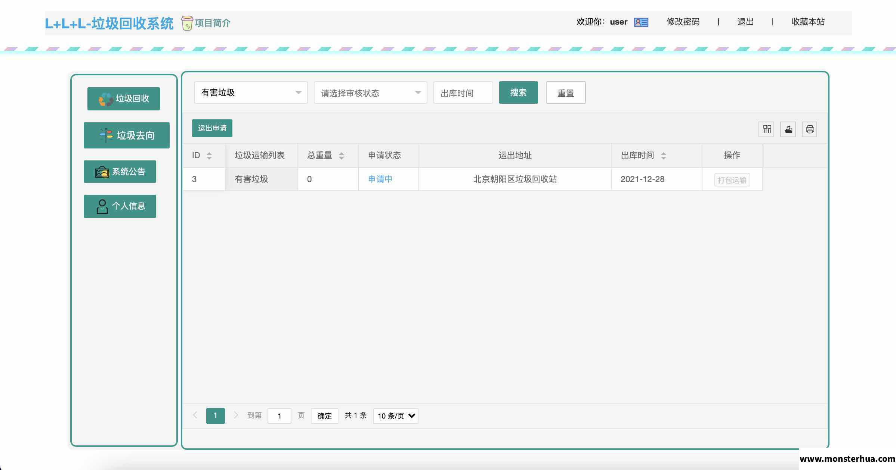Open 个人信息 sidebar menu
Image resolution: width=896 pixels, height=470 pixels.
[x=120, y=206]
